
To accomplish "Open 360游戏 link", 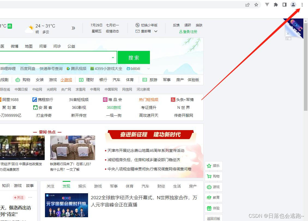I will [114, 108].
